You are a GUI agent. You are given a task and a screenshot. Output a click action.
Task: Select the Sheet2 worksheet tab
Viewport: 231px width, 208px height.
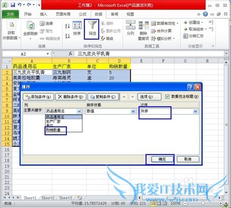click(x=48, y=198)
